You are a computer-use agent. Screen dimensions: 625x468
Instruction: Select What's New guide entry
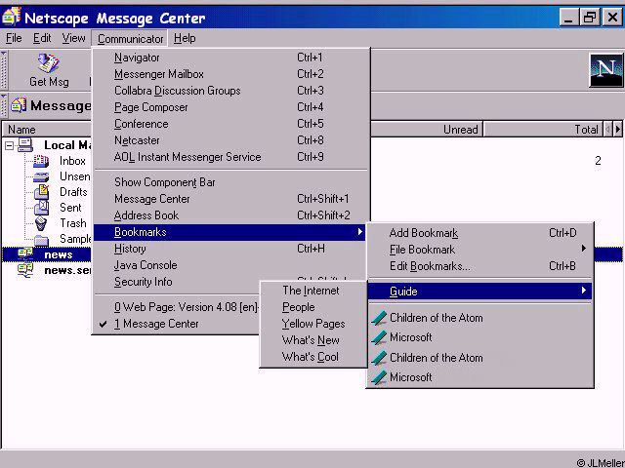312,340
